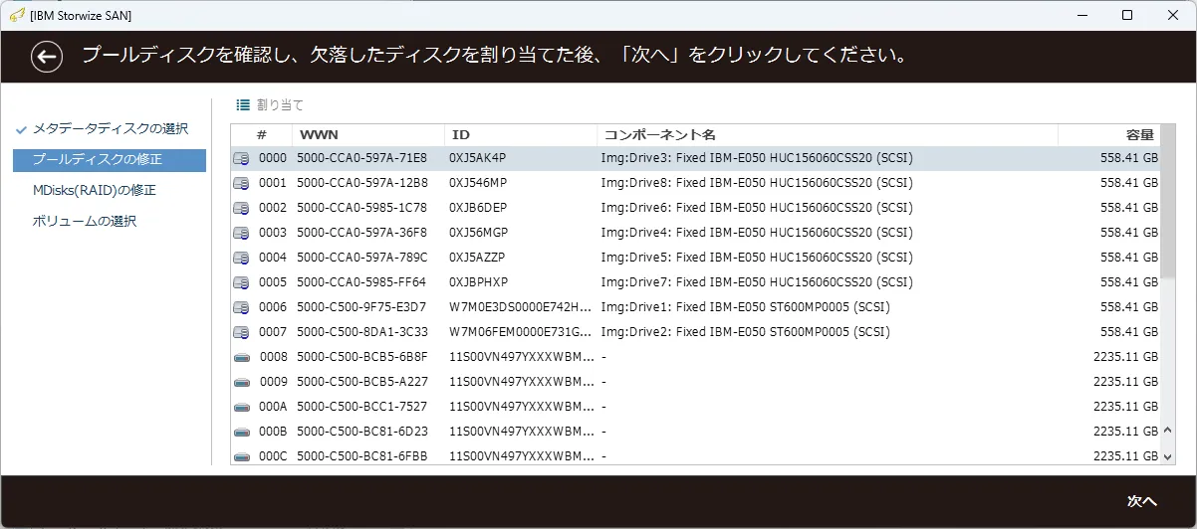Click ID W7M0E3DS0000E742H…

click(521, 307)
